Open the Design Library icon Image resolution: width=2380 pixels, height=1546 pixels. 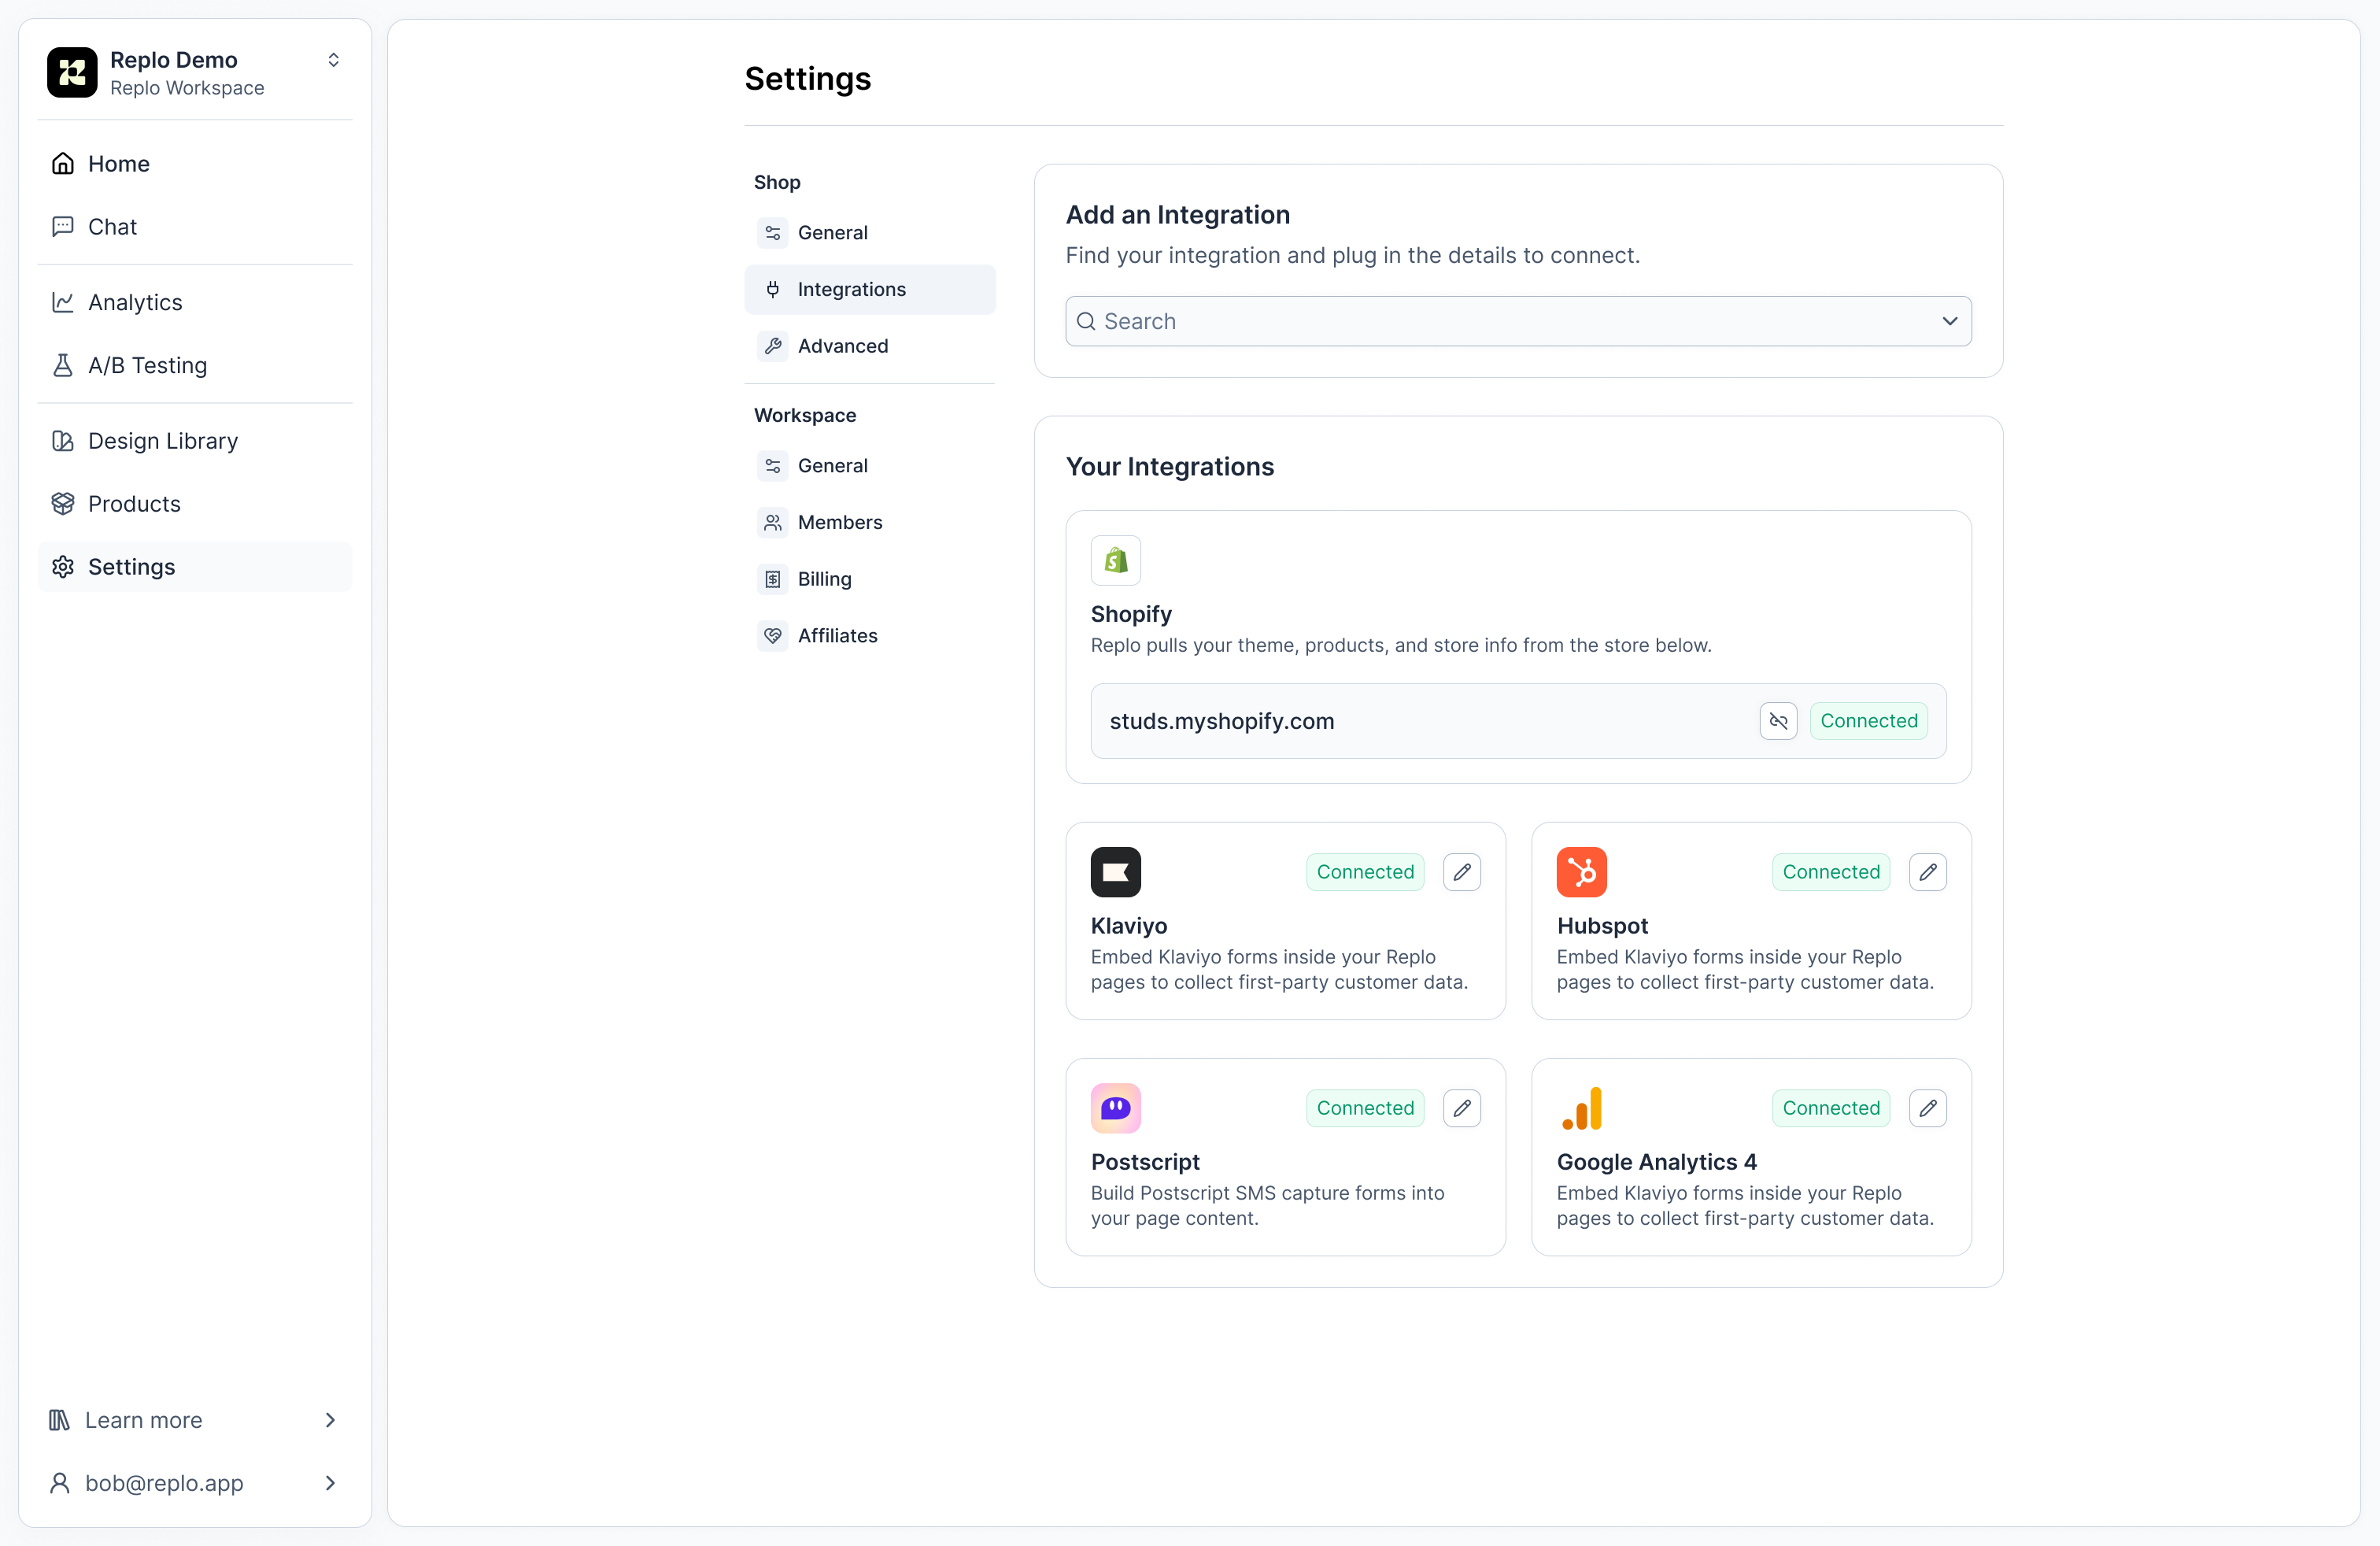(x=62, y=440)
